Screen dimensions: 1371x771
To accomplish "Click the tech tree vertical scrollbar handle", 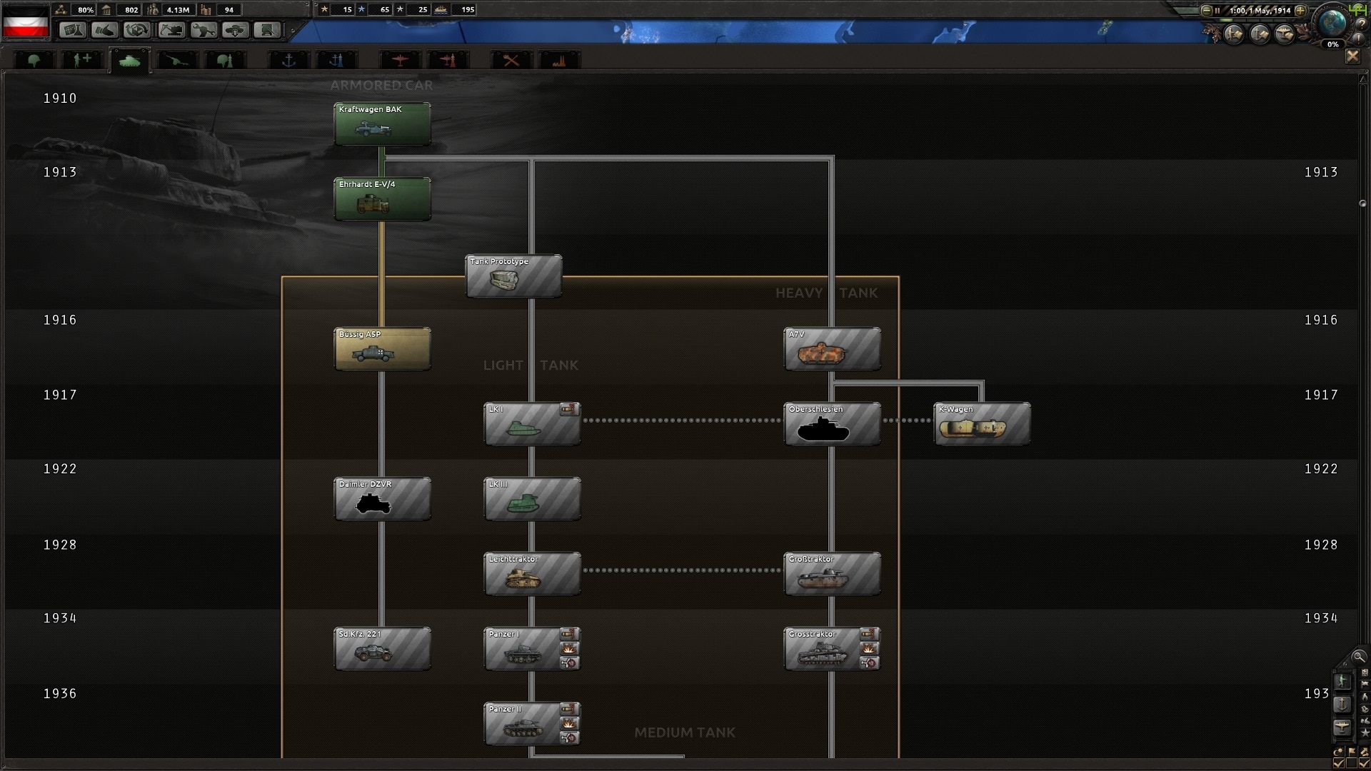I will [1362, 203].
